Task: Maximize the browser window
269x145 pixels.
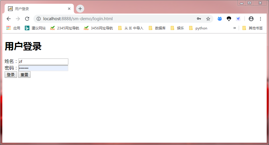Action: click(x=249, y=3)
